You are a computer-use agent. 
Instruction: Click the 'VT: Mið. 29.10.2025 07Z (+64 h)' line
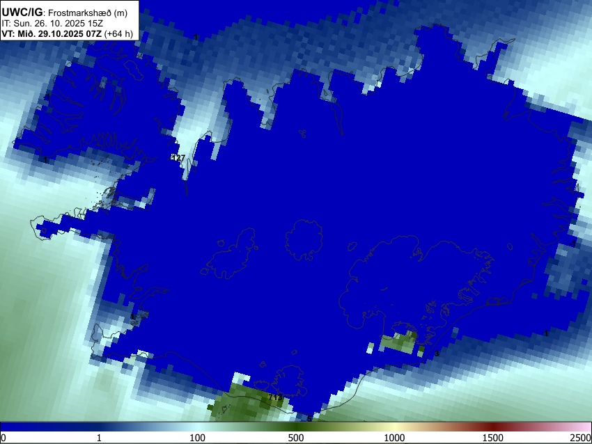pos(67,33)
